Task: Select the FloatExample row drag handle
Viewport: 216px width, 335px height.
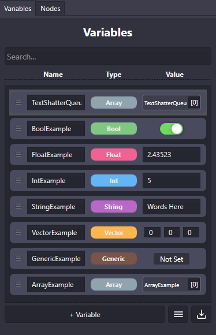Action: (18, 154)
